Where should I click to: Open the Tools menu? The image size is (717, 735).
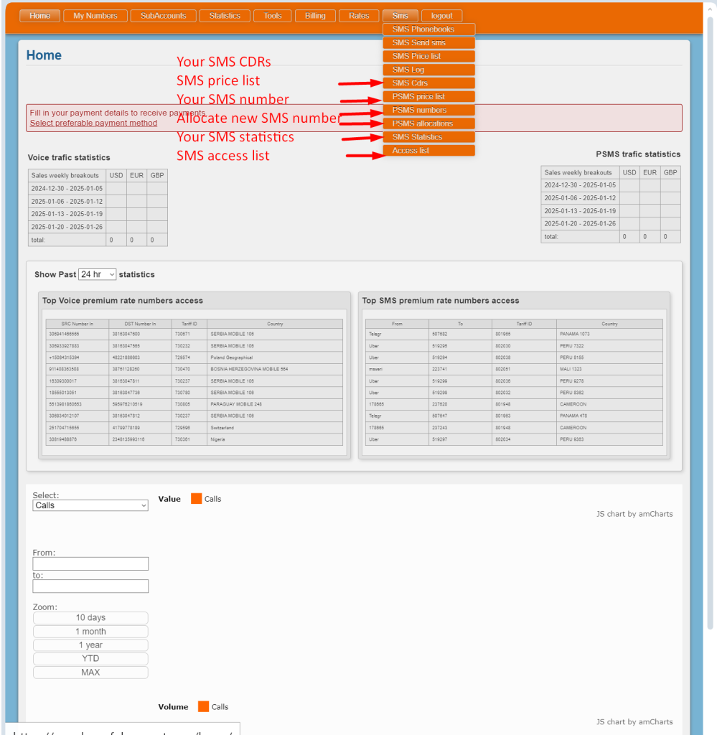coord(272,16)
